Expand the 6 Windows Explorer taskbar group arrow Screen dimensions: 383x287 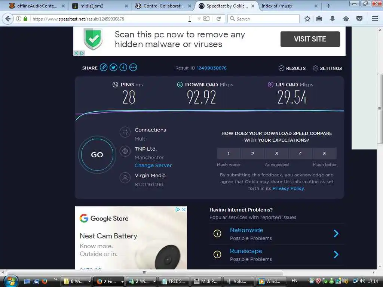click(x=89, y=281)
